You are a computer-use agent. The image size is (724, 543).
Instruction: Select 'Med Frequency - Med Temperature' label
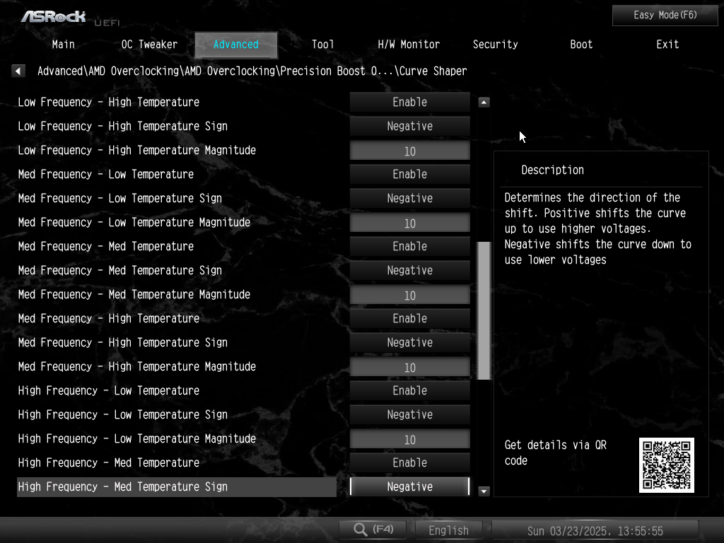click(x=106, y=246)
